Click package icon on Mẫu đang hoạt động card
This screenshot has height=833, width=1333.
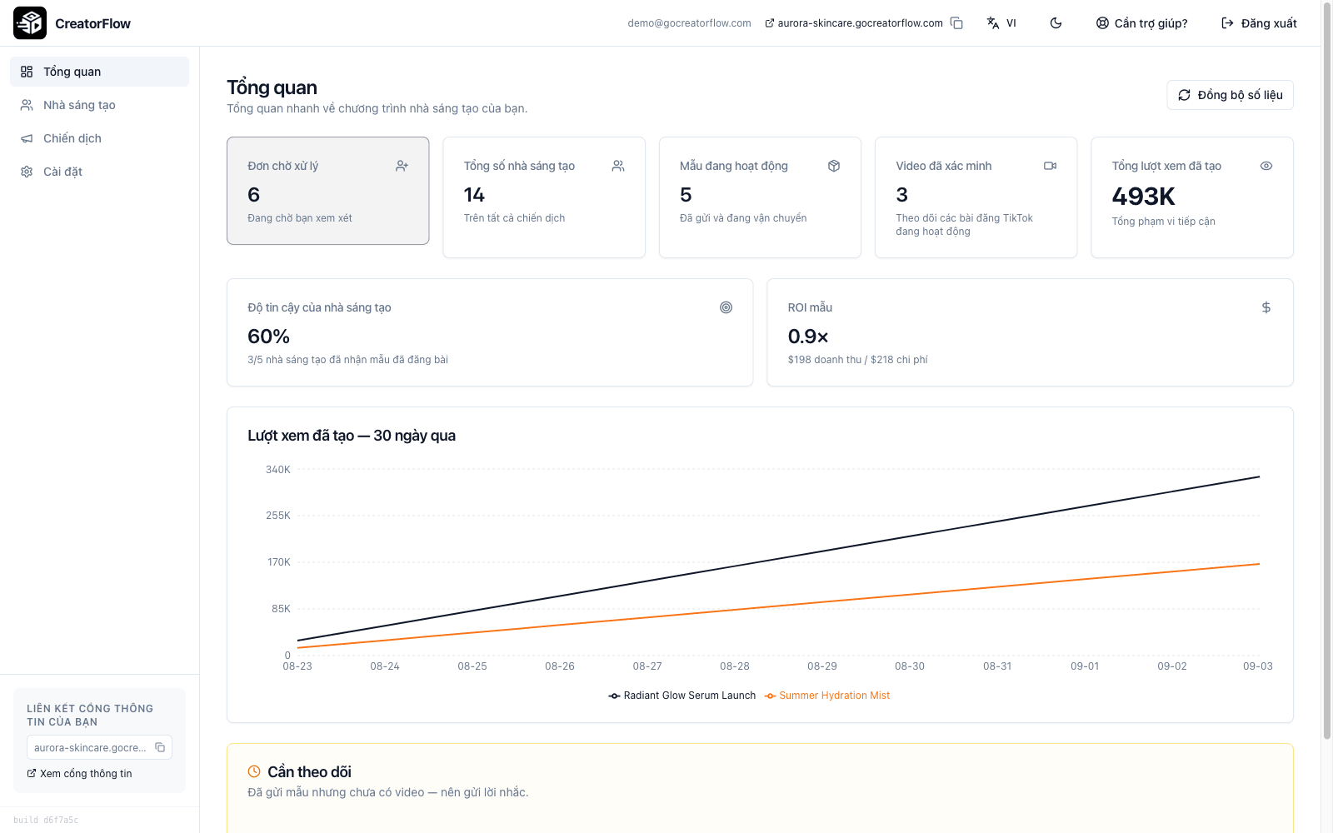tap(834, 166)
